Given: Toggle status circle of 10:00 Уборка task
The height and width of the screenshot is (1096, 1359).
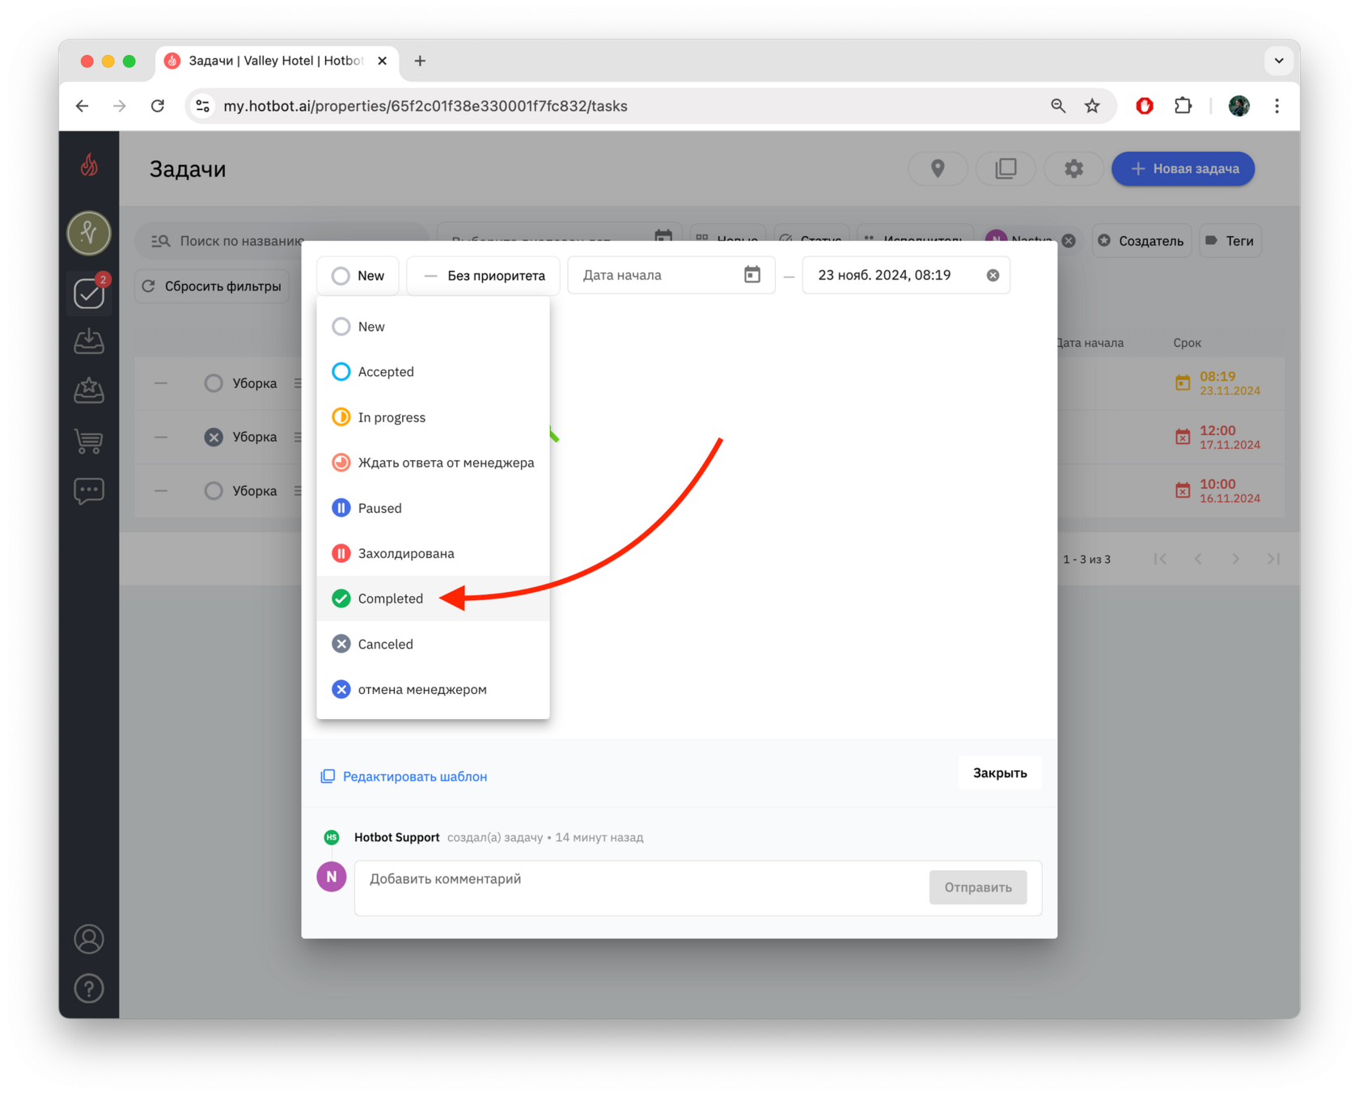Looking at the screenshot, I should click(x=214, y=491).
